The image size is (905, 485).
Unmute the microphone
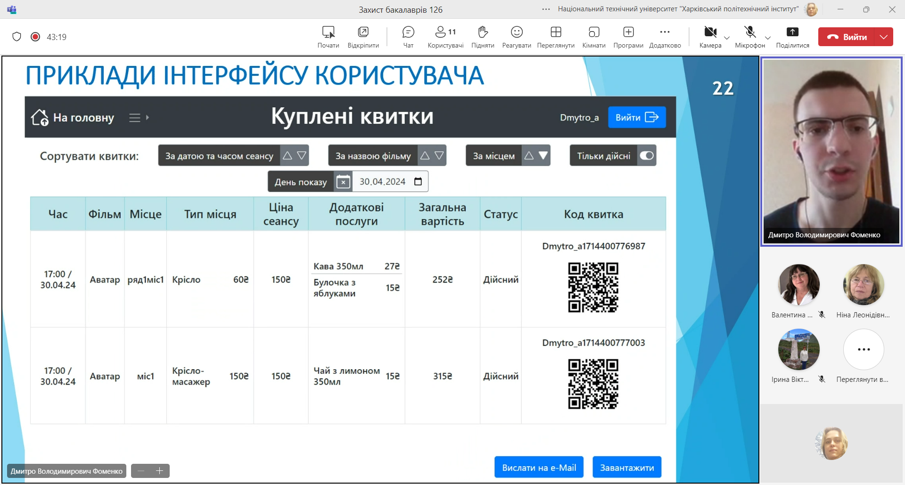click(x=749, y=37)
